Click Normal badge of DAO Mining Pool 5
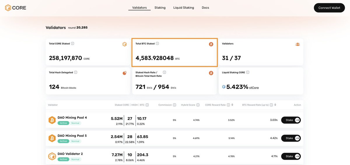This screenshot has height=165, width=350. [75, 141]
